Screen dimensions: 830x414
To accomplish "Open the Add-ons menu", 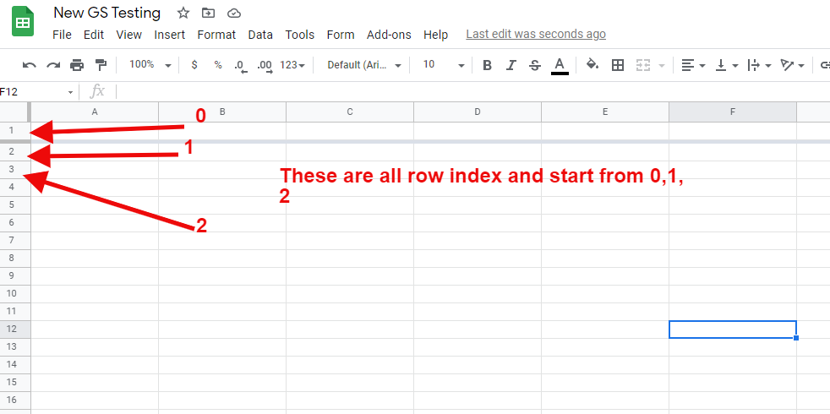I will (x=389, y=35).
